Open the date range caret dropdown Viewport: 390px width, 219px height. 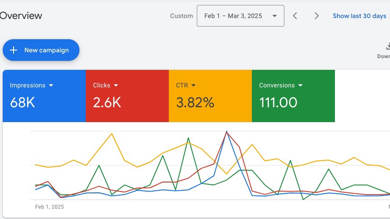274,16
